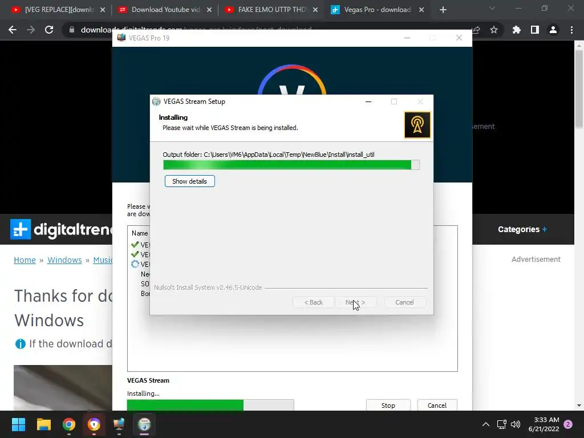This screenshot has height=438, width=584.
Task: Open the Chrome three-dot menu
Action: [x=571, y=30]
